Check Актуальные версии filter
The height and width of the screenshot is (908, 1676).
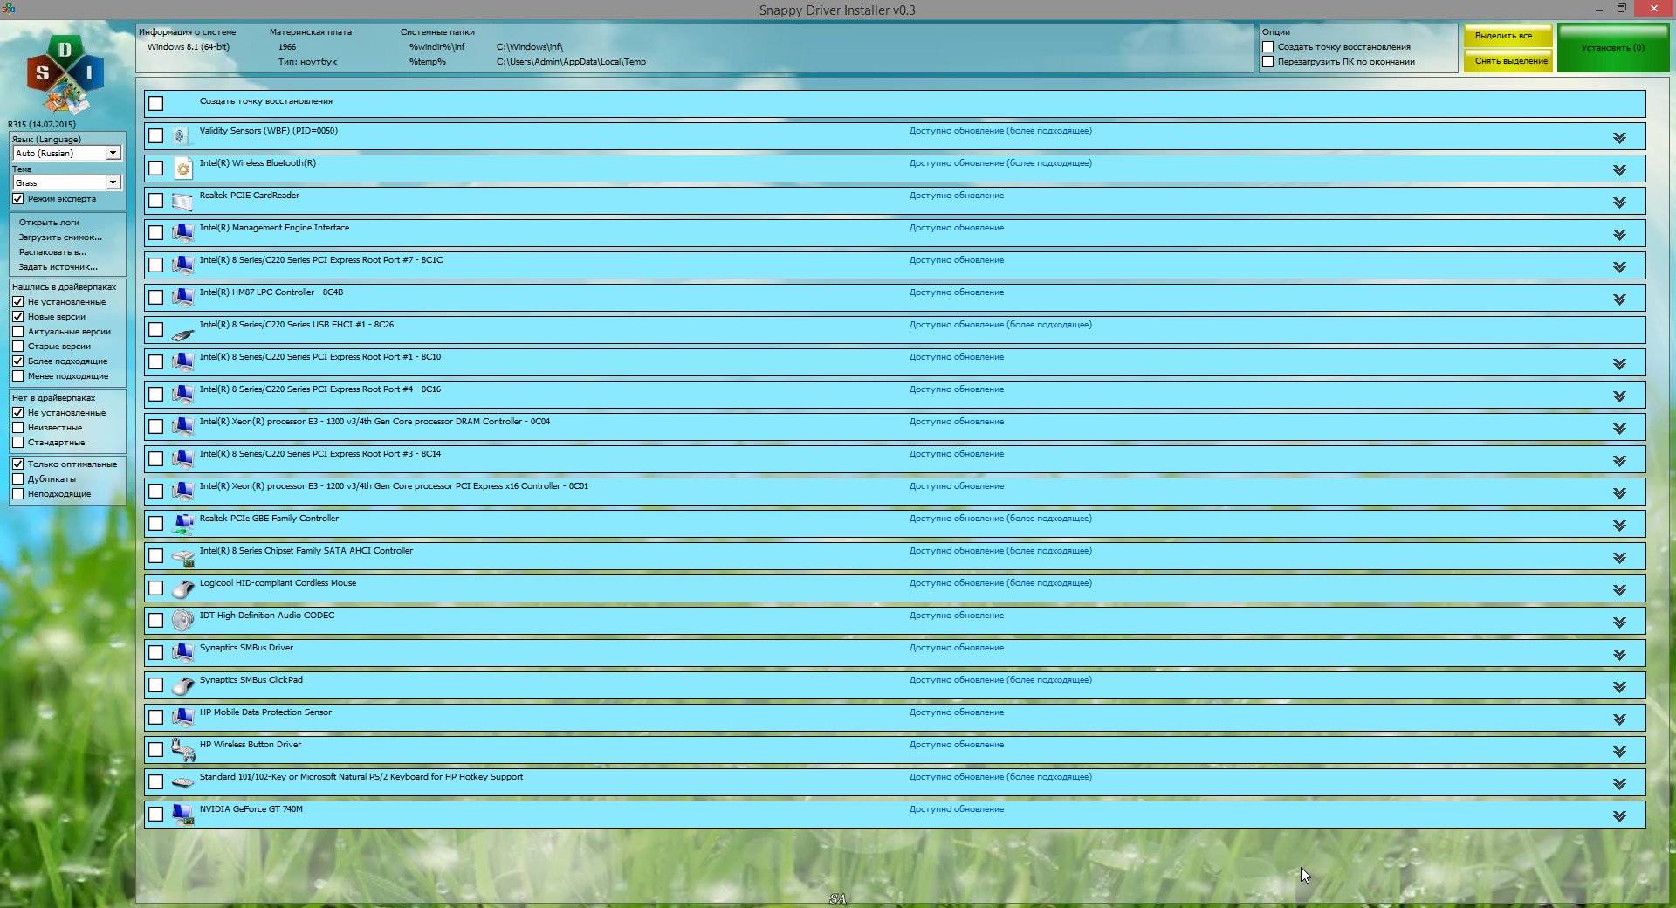click(x=17, y=332)
